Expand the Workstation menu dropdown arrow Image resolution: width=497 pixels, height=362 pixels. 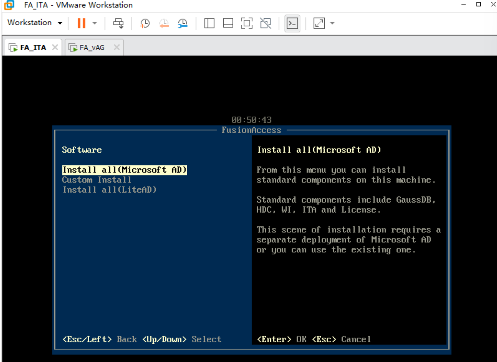60,23
